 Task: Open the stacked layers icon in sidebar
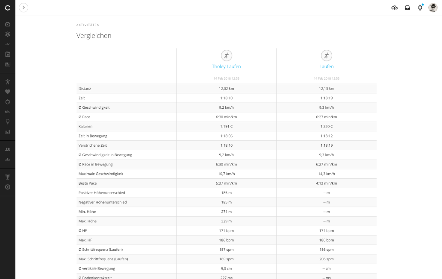(x=8, y=34)
